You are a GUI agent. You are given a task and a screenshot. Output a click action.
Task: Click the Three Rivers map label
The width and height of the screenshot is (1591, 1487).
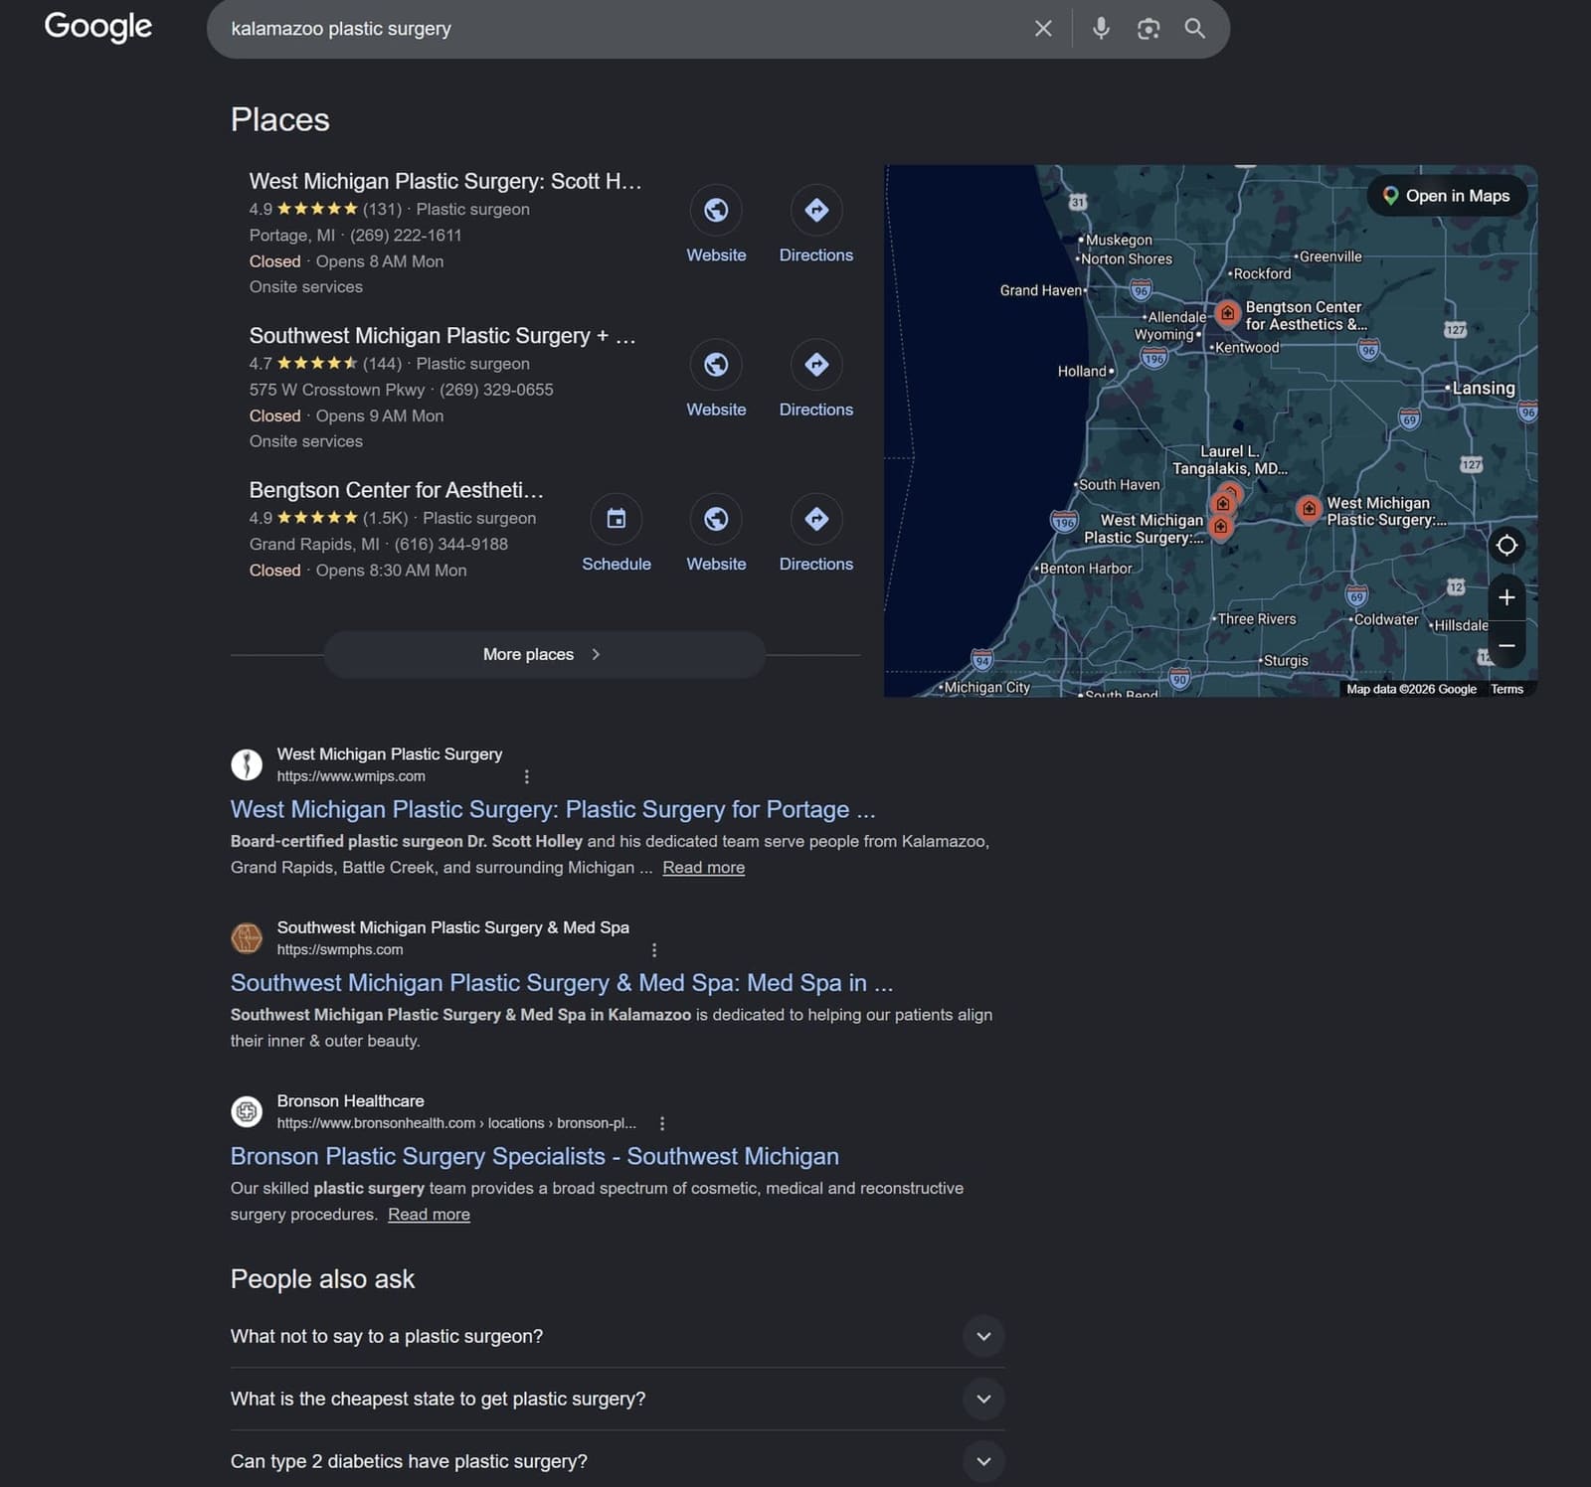click(x=1257, y=618)
